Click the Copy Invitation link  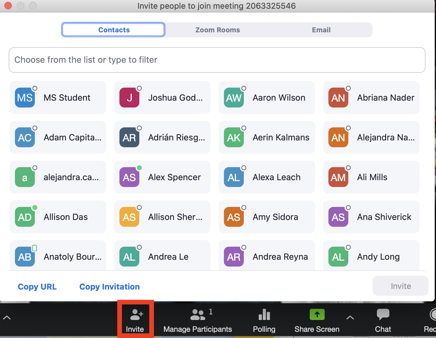[109, 286]
